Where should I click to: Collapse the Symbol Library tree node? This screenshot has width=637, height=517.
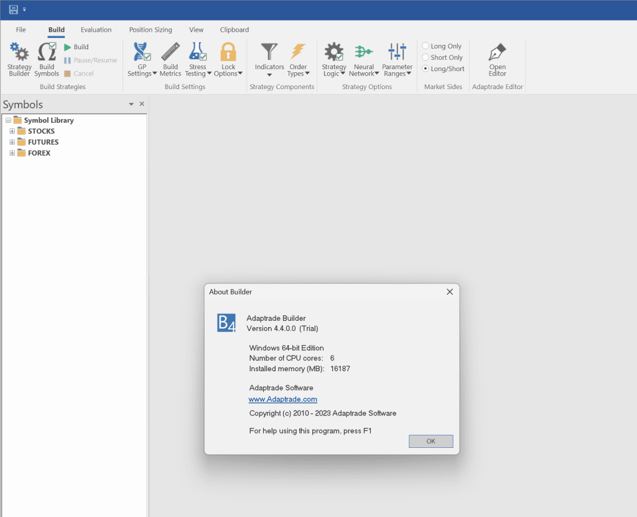coord(8,120)
